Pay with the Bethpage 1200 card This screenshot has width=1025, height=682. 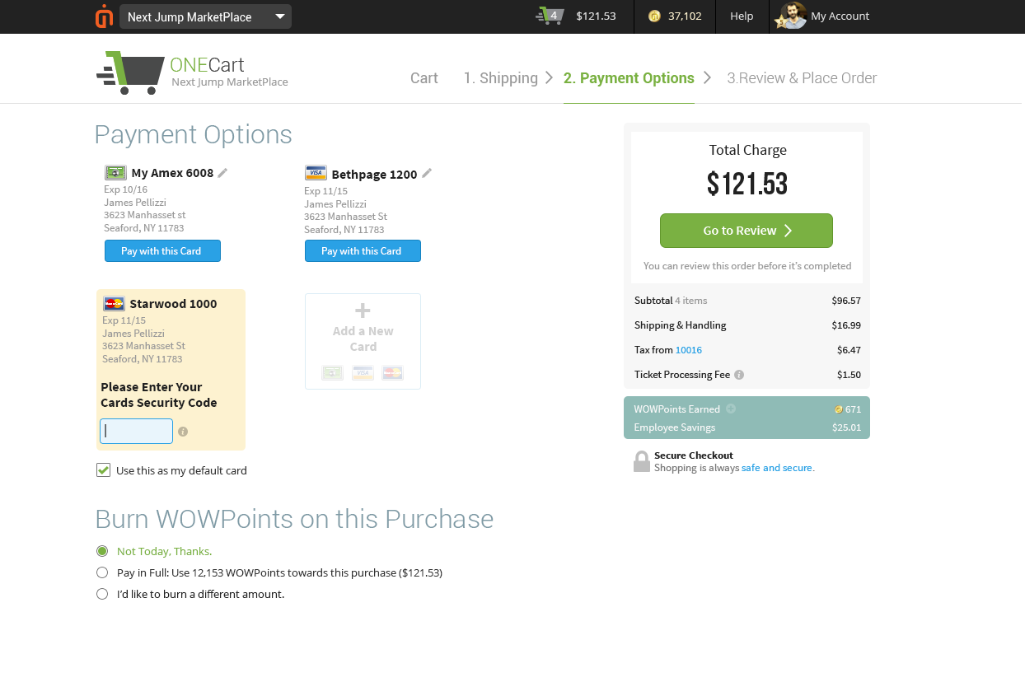click(x=363, y=251)
